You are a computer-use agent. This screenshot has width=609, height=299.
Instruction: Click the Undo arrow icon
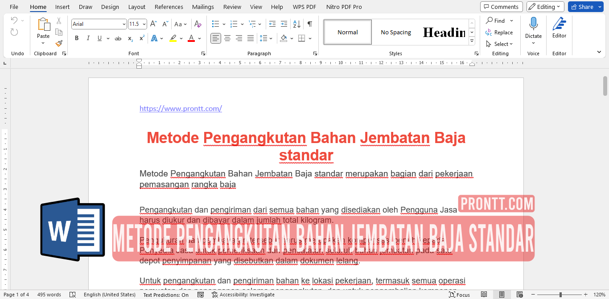tap(14, 20)
